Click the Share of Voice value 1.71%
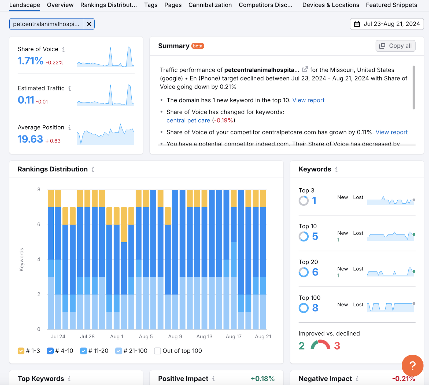429x385 pixels. (x=31, y=61)
